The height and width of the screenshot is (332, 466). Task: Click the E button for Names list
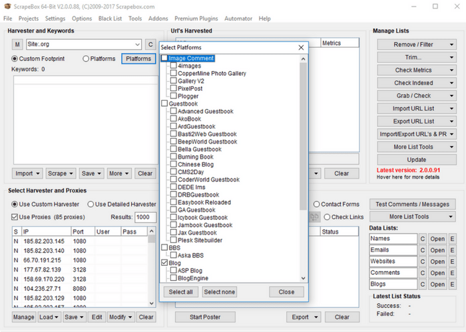point(452,239)
